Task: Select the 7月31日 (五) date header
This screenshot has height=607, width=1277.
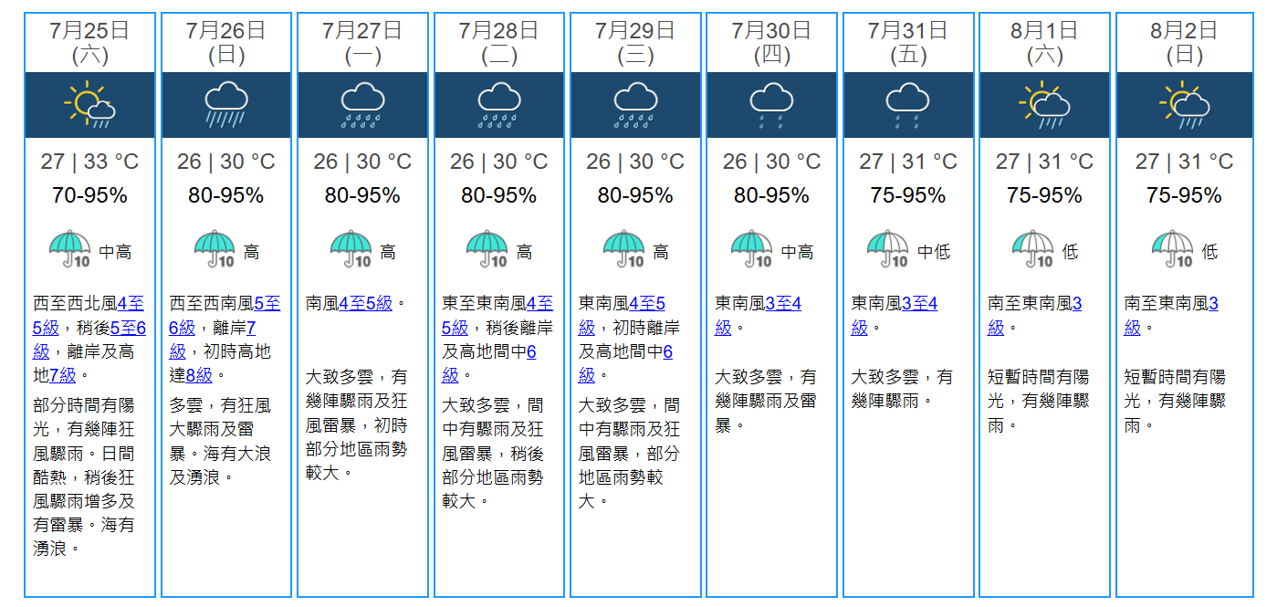Action: (x=908, y=43)
